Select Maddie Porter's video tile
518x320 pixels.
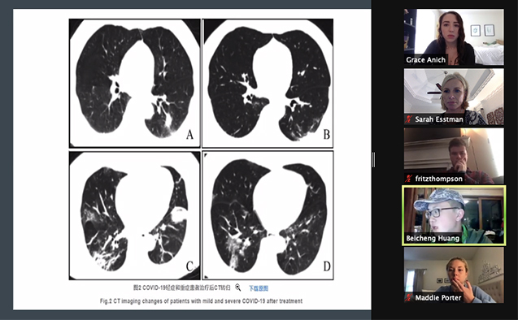click(454, 275)
